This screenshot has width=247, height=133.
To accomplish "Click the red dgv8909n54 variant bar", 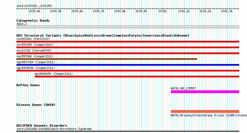I will point(137,76).
